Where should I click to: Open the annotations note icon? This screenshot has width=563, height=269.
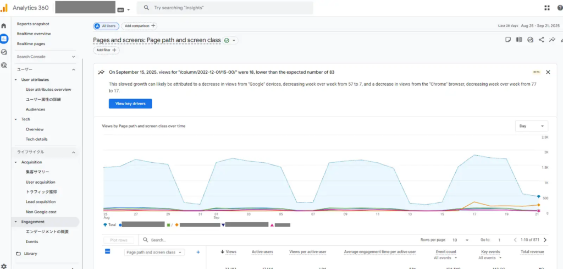[508, 40]
